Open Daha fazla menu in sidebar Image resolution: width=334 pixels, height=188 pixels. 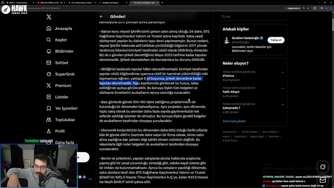tap(60, 143)
